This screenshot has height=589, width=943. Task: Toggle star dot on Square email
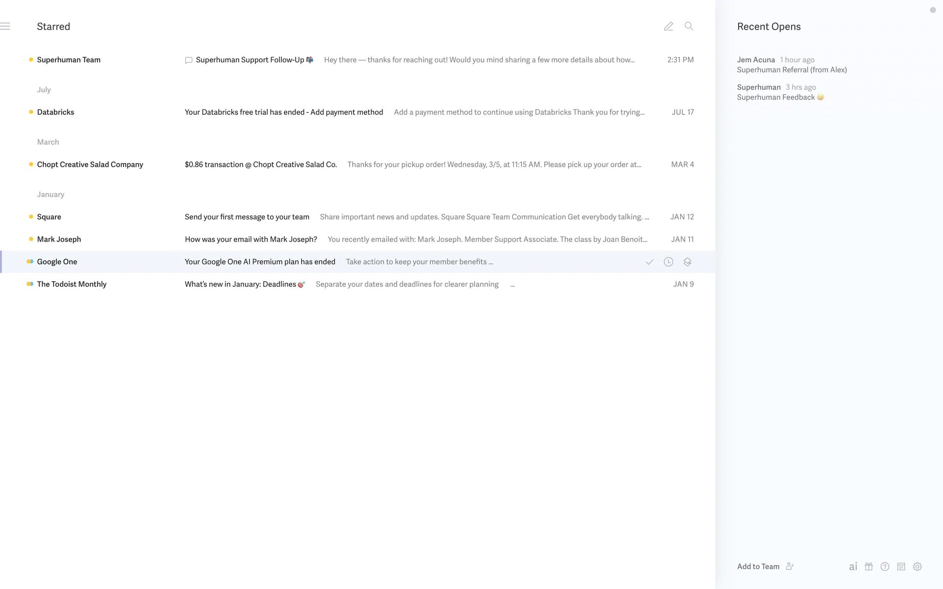click(x=31, y=216)
